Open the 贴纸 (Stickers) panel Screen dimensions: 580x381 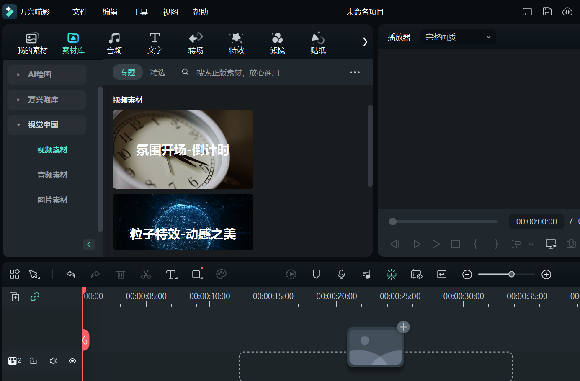coord(318,42)
